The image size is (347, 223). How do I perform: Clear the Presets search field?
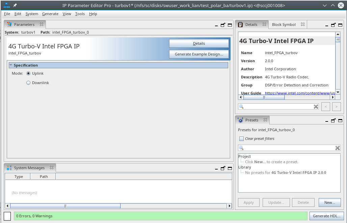[338, 148]
